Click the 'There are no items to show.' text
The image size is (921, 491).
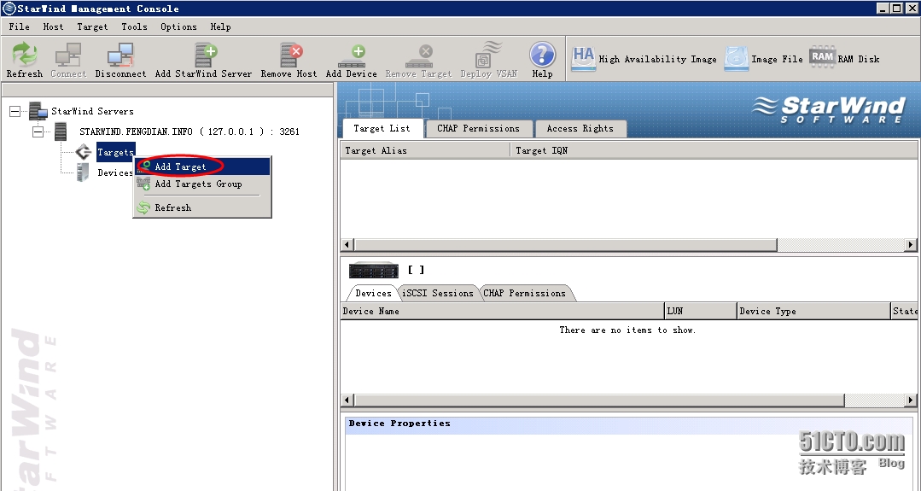coord(627,330)
